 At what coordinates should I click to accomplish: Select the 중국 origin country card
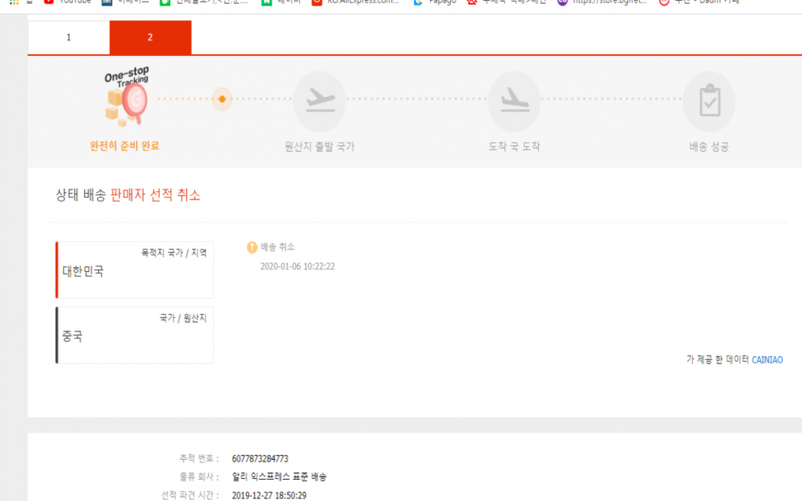[135, 335]
